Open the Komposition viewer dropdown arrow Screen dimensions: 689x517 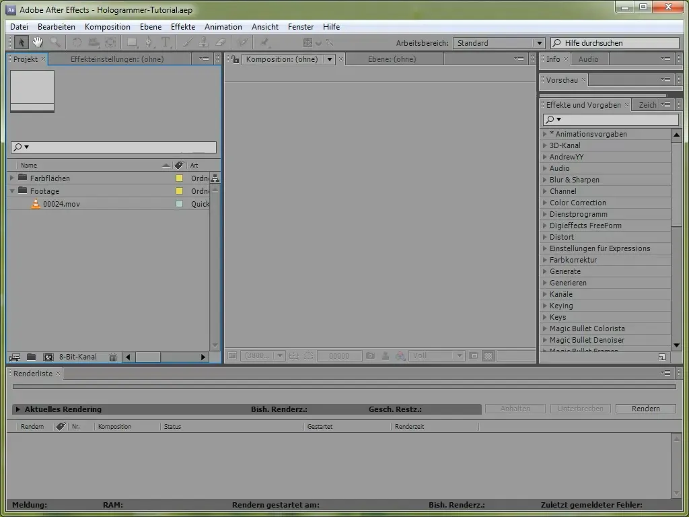tap(330, 59)
